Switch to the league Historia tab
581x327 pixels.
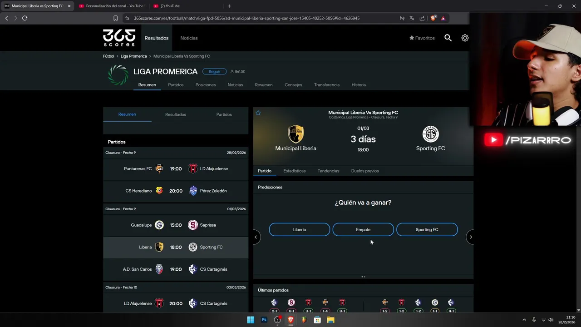click(359, 85)
